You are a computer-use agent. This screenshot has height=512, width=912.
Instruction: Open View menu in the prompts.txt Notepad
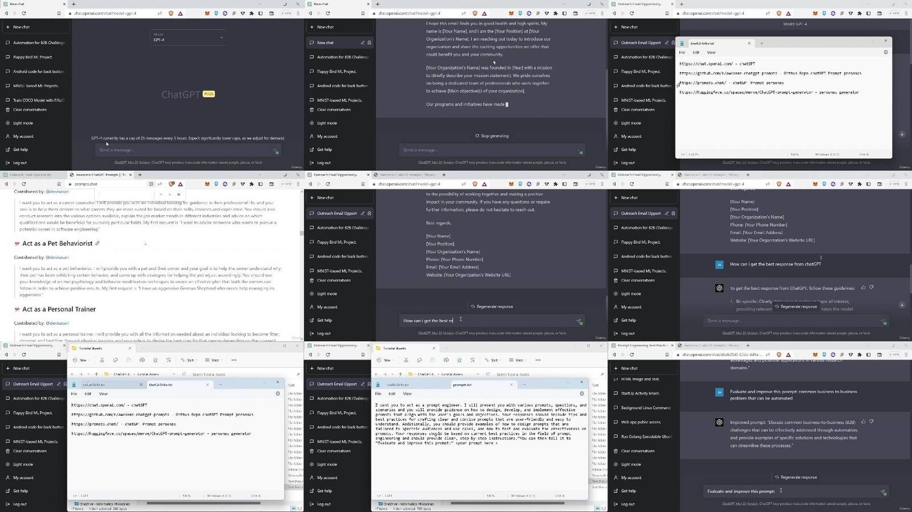click(407, 394)
